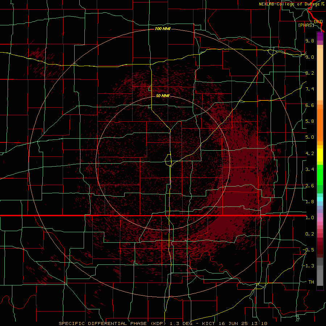Click the 4.2 value on the scale

310,154
